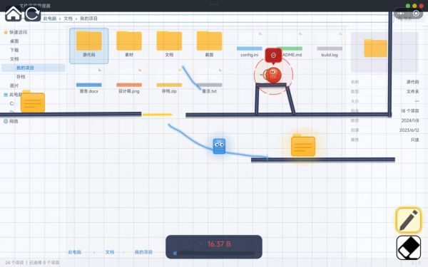Tap the red ball enemy on the stand
428x267 pixels.
click(x=273, y=75)
